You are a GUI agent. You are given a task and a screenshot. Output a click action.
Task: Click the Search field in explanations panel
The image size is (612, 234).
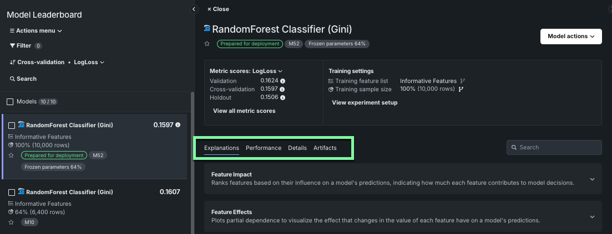(554, 148)
